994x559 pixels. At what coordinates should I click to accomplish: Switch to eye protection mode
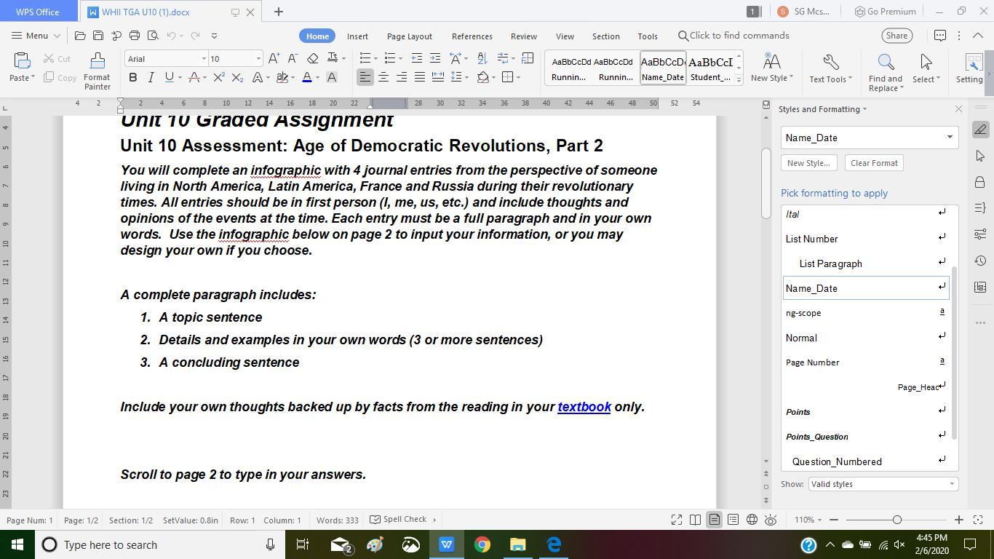click(x=771, y=520)
